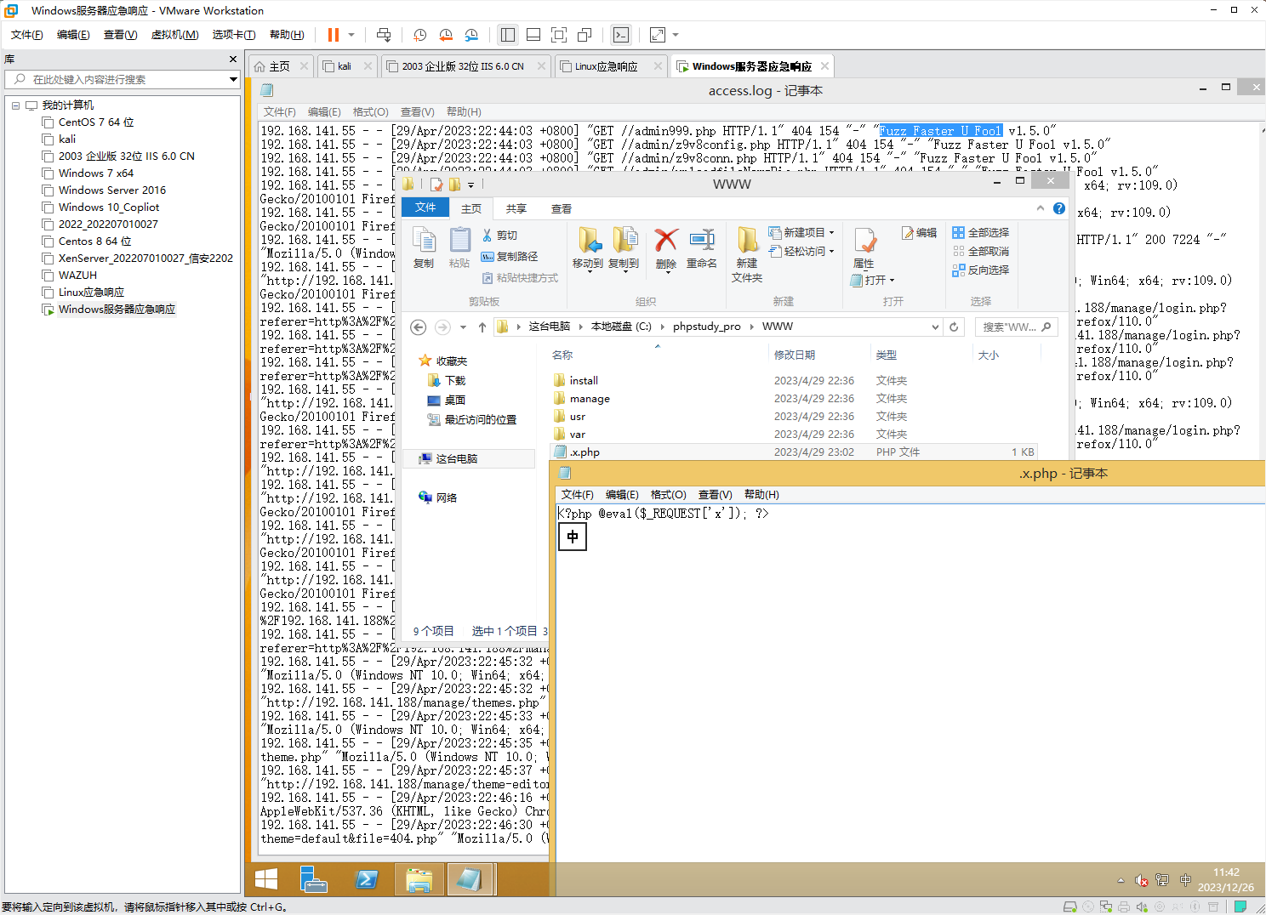Open 查看(V) menu in .x.php Notepad
The image size is (1266, 915).
pos(715,495)
